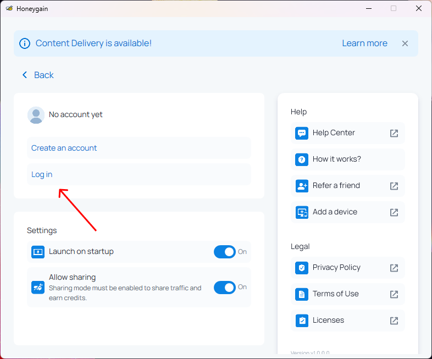Click the Licenses clipboard icon

tap(302, 321)
